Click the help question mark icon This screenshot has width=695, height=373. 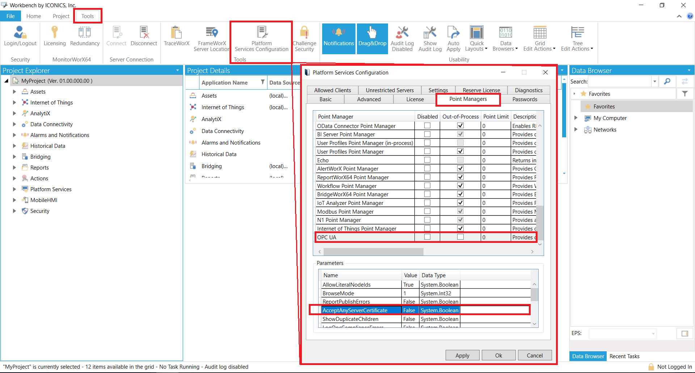(690, 16)
